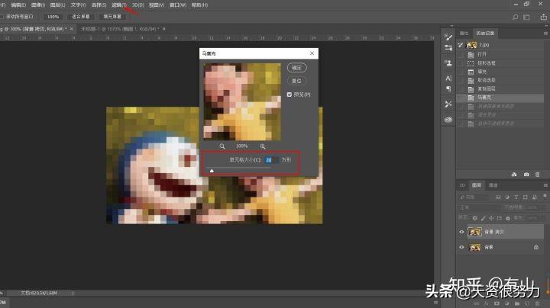Open the Clone Source stamp panel icon
This screenshot has width=550, height=308.
pos(448,63)
